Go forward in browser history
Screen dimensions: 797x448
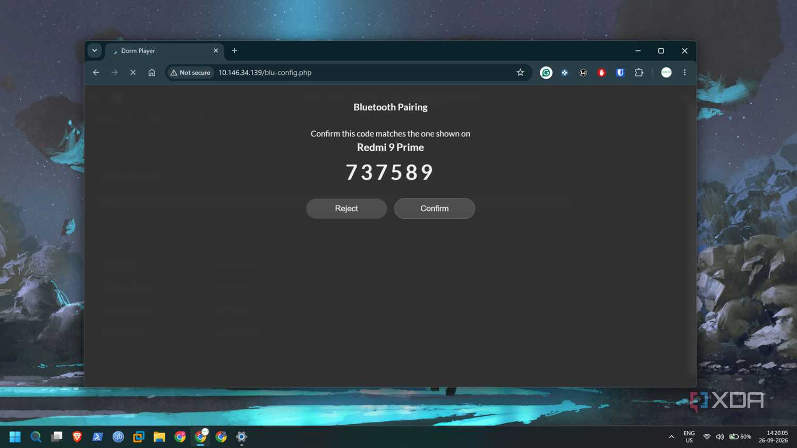pos(115,73)
